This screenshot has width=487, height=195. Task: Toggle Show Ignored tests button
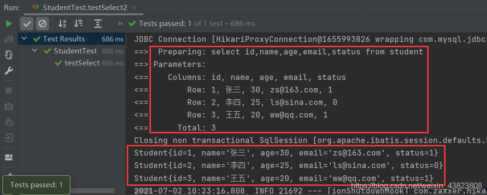coord(42,24)
